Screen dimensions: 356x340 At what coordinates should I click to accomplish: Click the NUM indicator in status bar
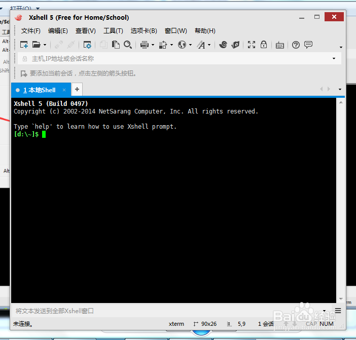pos(327,324)
